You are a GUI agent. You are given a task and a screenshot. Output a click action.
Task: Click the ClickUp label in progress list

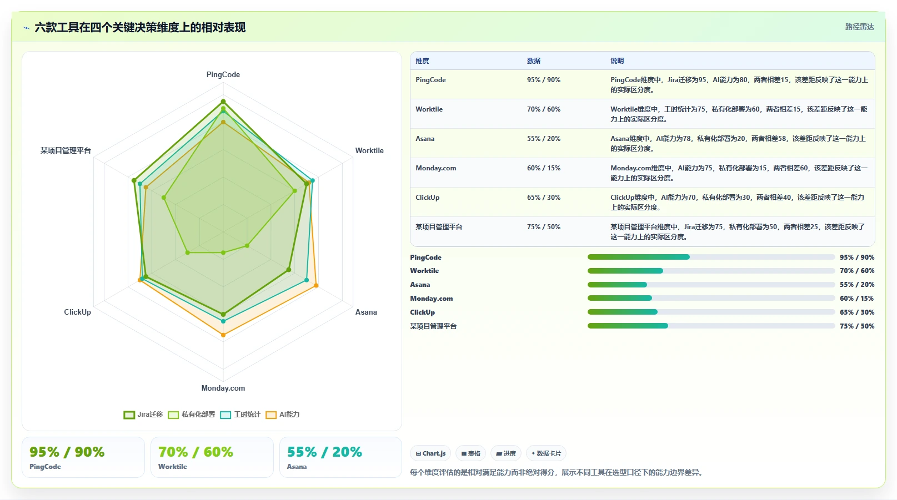[x=423, y=312]
